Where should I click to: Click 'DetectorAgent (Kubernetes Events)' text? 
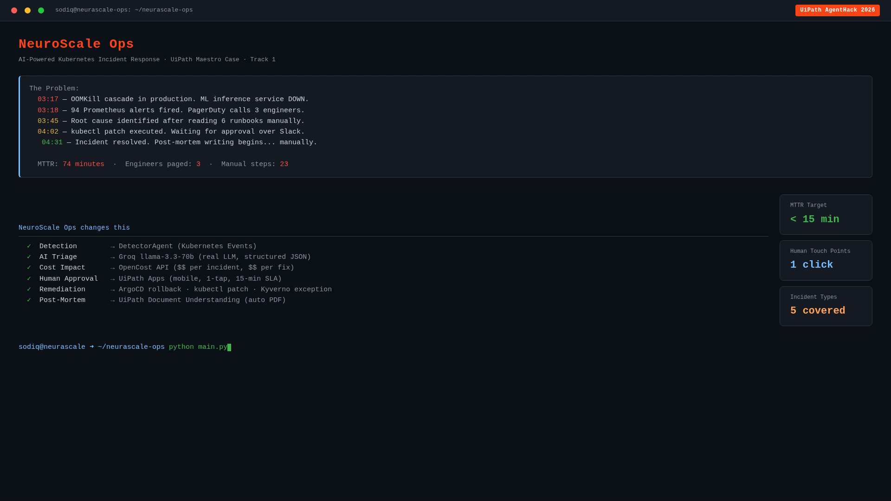187,246
